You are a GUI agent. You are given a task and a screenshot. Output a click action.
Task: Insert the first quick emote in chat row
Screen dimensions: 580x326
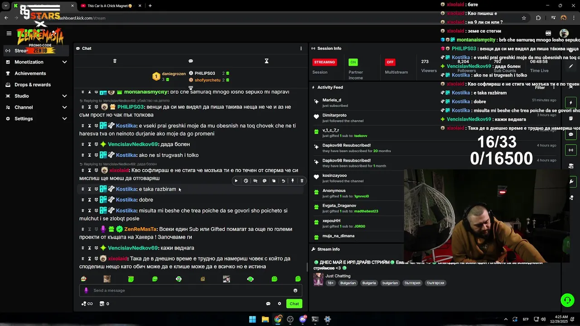[x=83, y=279]
